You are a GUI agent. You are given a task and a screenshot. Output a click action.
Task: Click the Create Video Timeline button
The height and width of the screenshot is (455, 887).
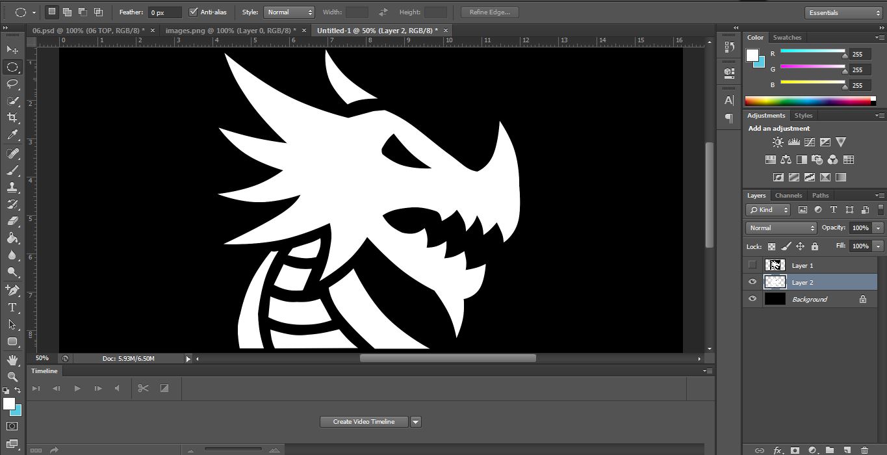(x=363, y=422)
